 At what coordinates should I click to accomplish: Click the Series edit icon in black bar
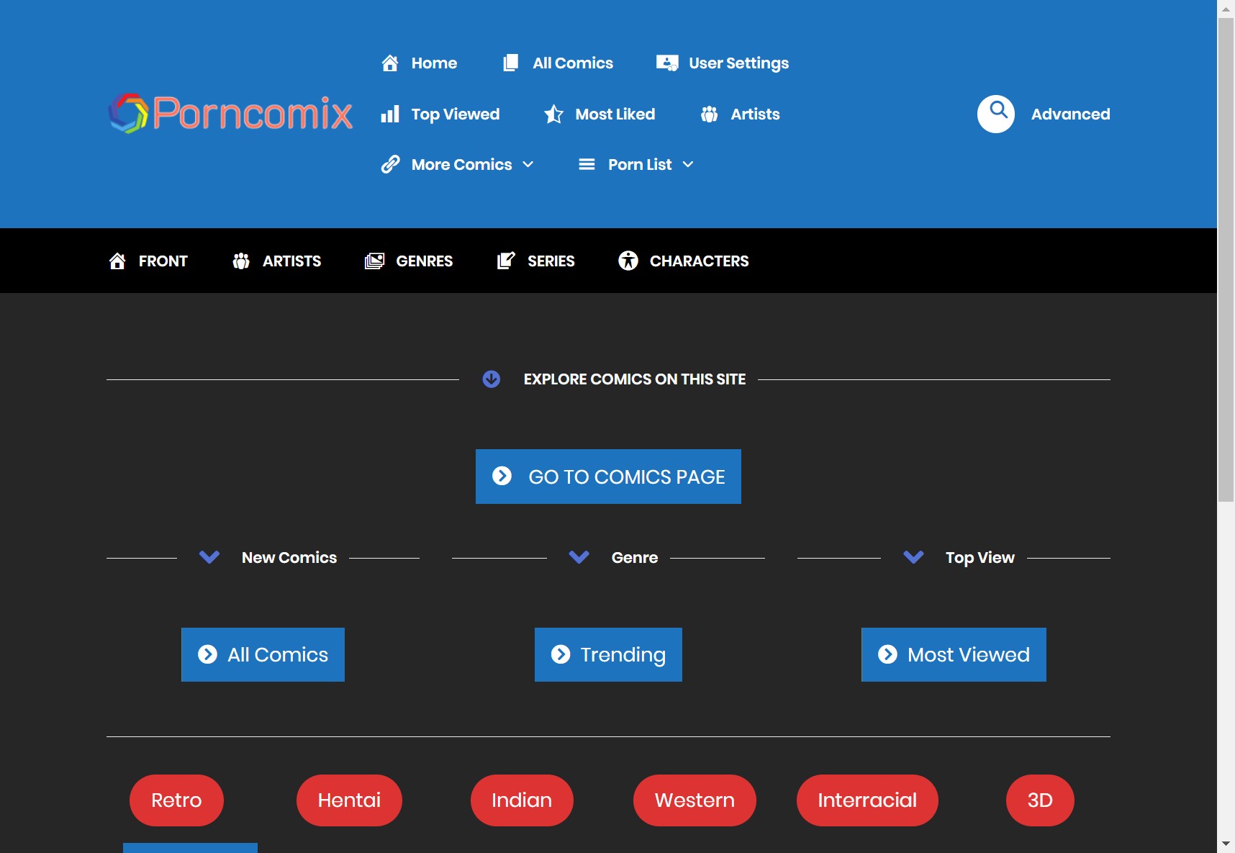pyautogui.click(x=506, y=261)
